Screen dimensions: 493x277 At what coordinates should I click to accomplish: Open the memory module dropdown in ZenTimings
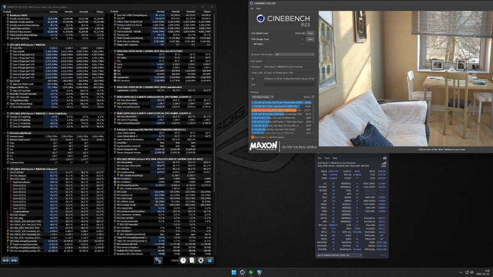(x=340, y=255)
